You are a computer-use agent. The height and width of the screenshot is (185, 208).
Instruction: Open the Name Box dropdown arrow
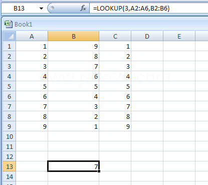click(41, 9)
